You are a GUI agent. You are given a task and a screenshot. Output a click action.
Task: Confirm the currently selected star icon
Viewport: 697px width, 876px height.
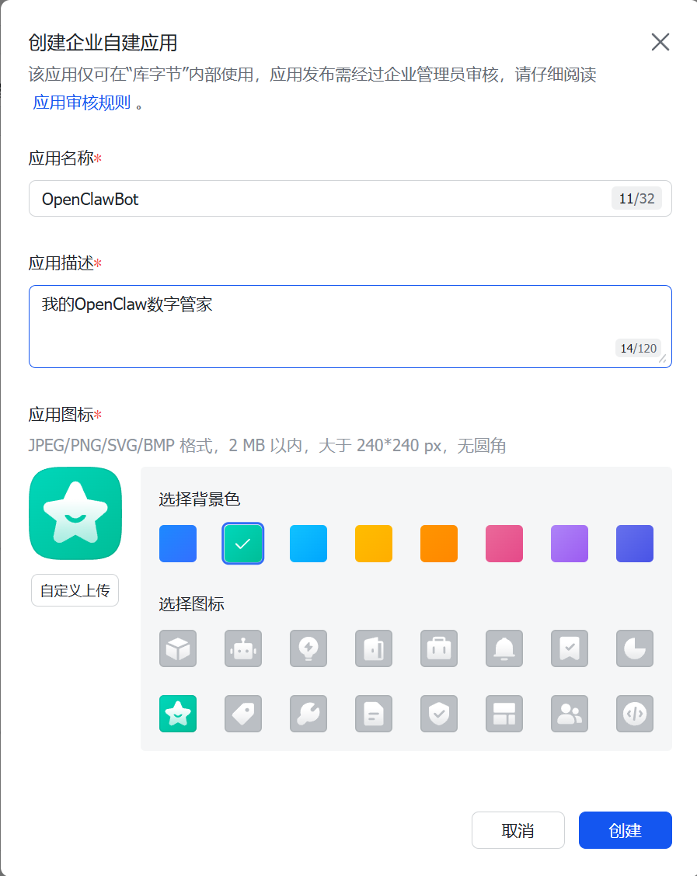178,714
